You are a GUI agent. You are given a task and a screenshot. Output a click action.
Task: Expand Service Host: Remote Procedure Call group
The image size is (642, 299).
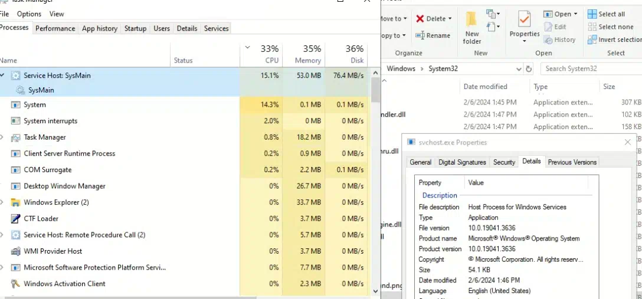3,235
